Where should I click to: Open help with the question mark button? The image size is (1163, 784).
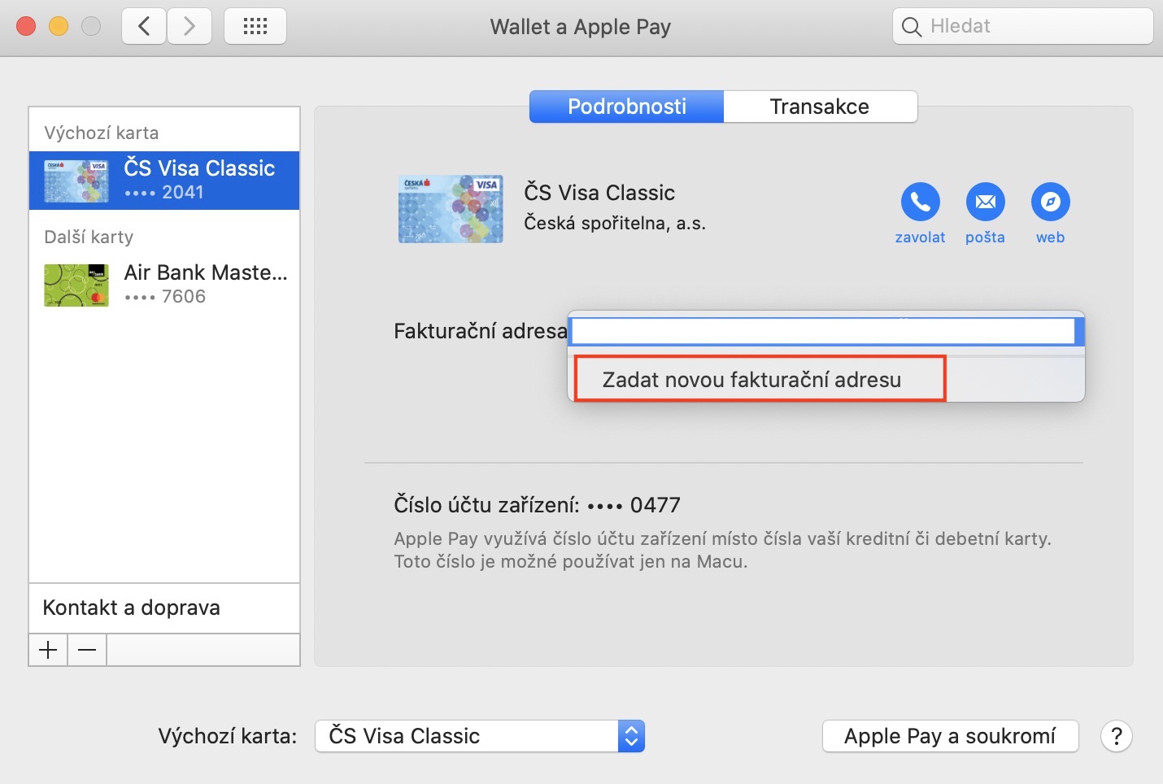(x=1117, y=736)
